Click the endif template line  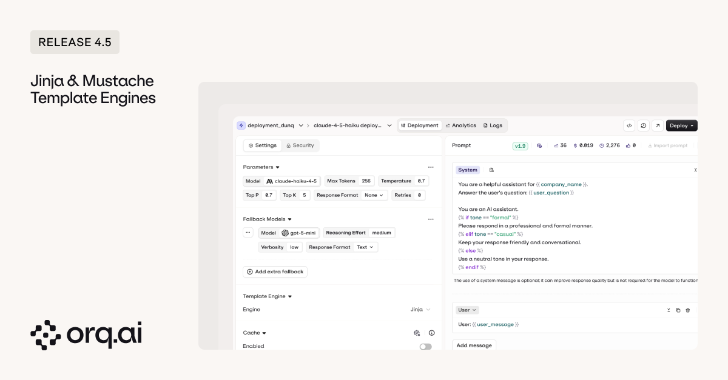pos(472,267)
